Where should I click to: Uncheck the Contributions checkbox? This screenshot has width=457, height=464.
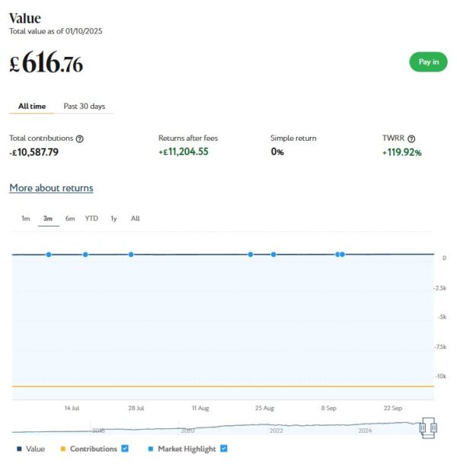click(125, 449)
